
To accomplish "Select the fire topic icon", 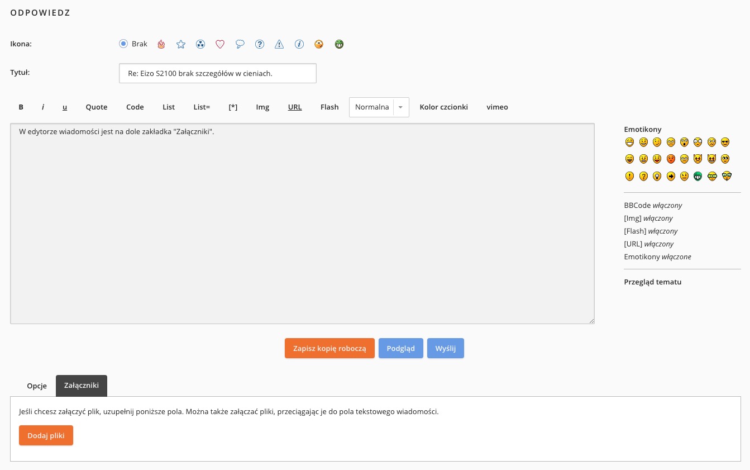I will click(x=161, y=44).
